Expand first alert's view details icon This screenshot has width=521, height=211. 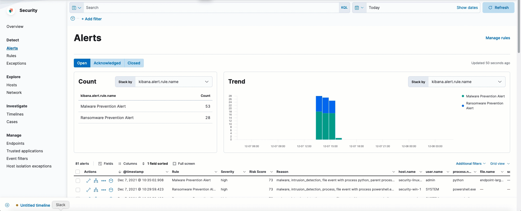click(88, 181)
